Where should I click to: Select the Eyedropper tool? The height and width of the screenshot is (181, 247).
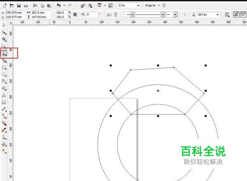point(4,130)
